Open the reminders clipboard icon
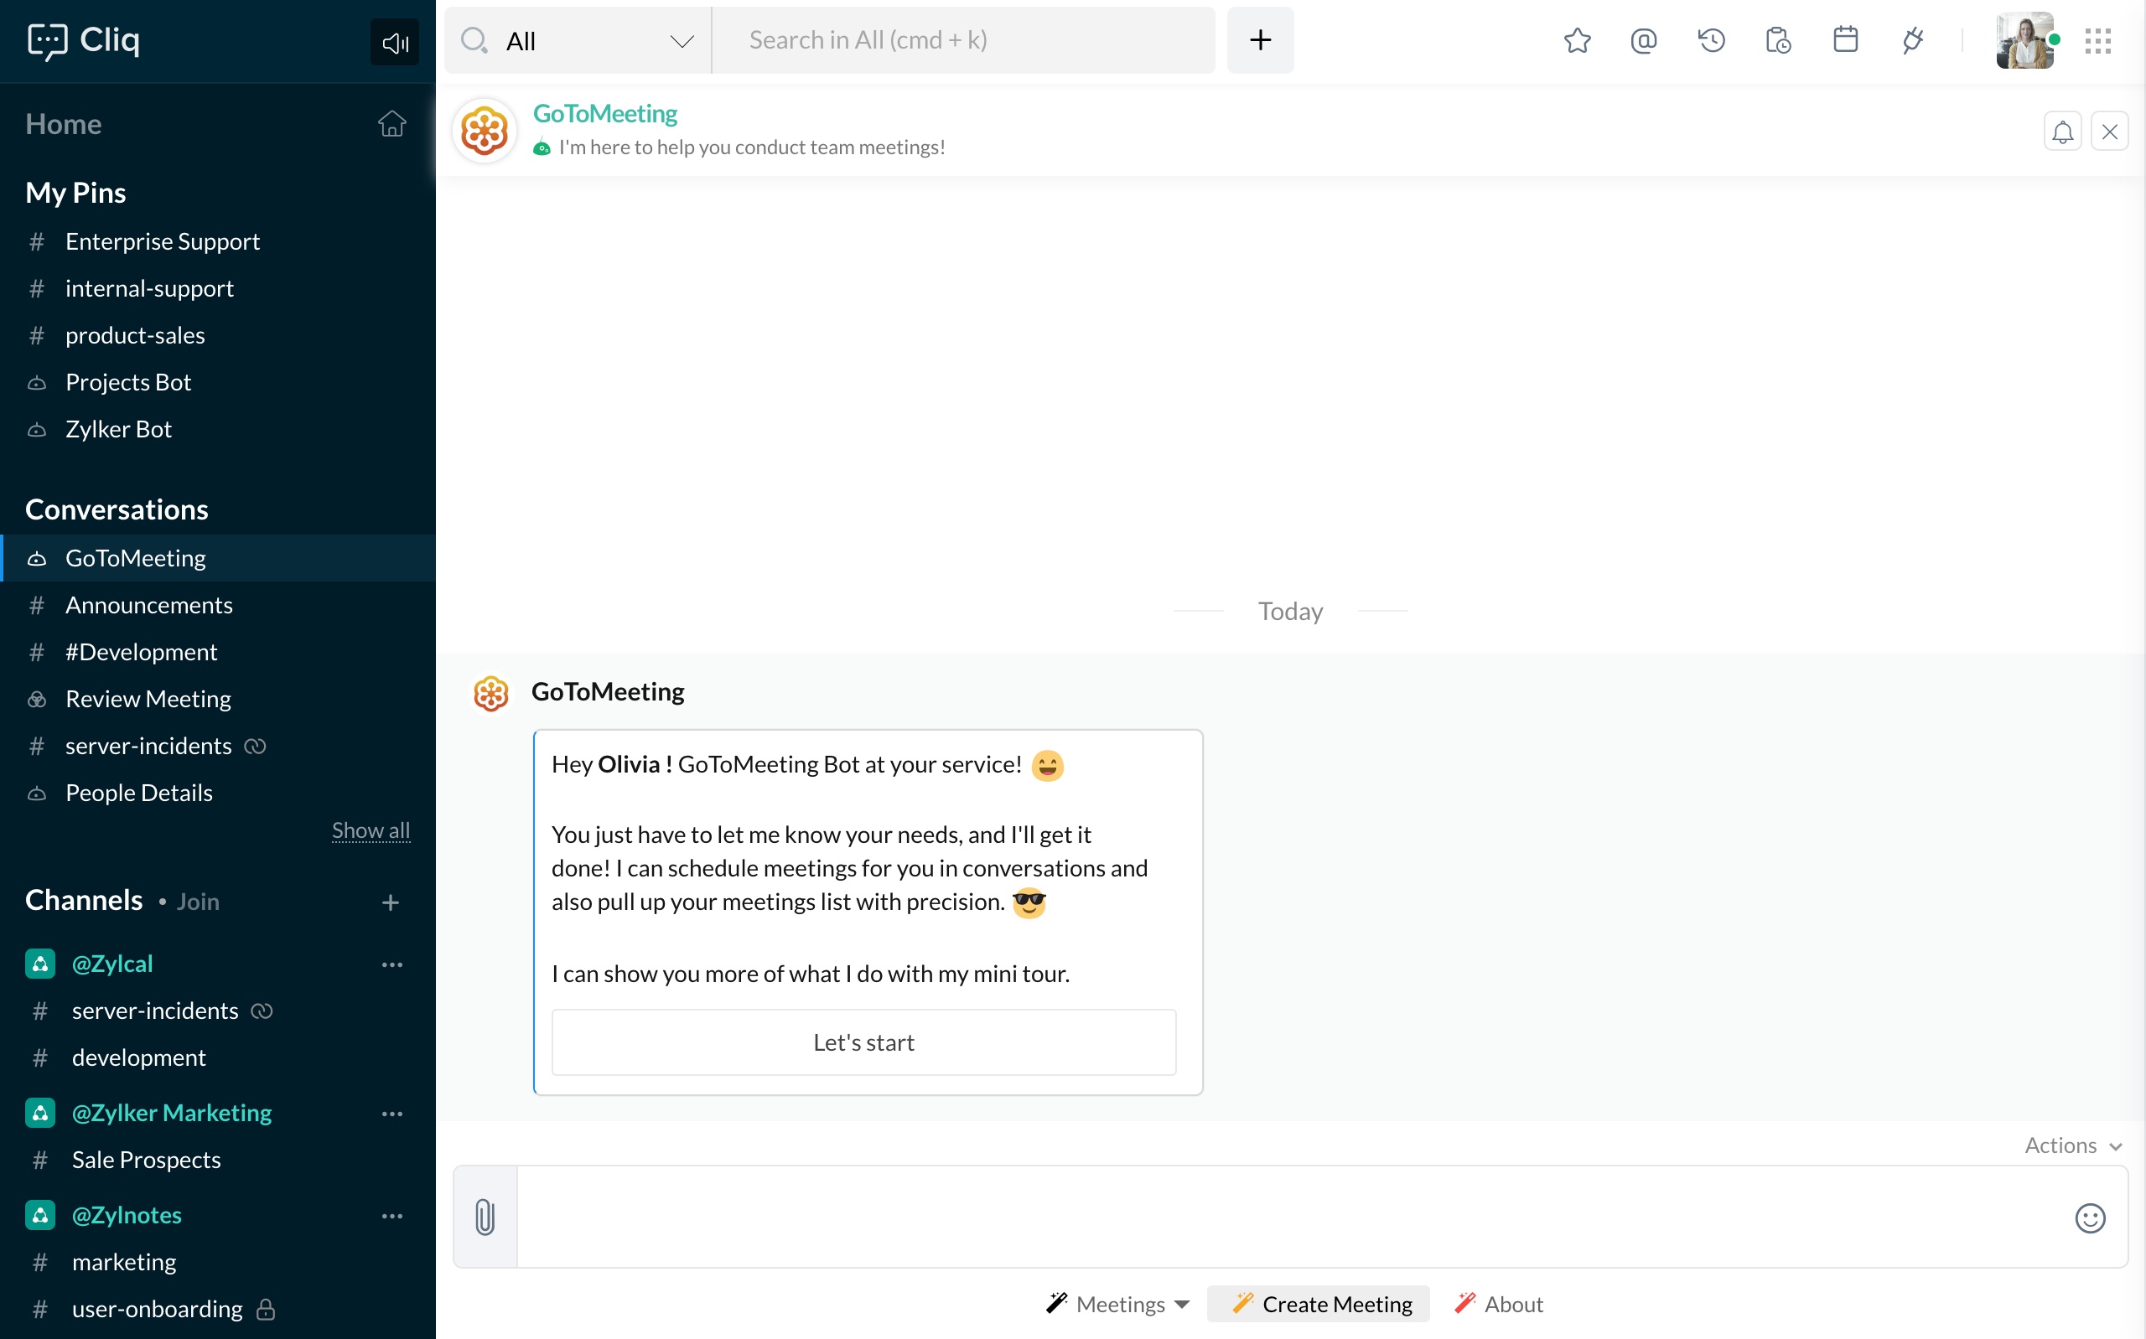The width and height of the screenshot is (2146, 1339). pos(1779,41)
